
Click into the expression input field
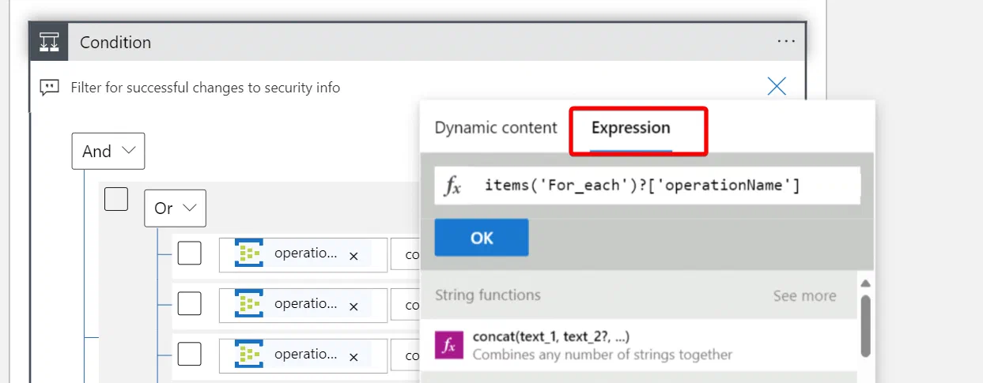point(647,186)
